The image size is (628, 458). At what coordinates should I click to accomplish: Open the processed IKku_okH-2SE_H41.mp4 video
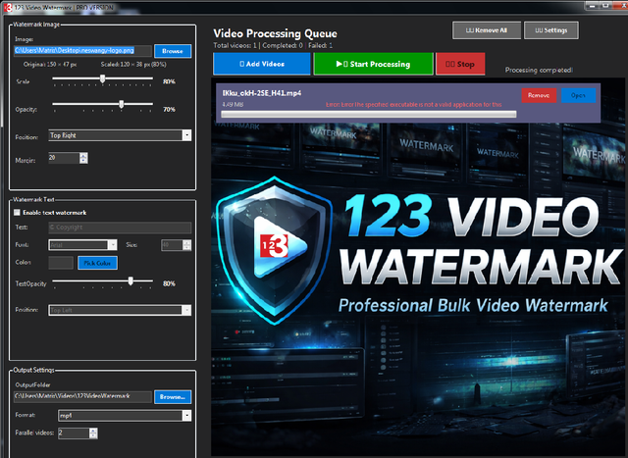(578, 95)
